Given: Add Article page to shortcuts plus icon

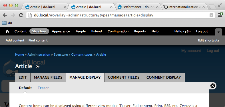Looking at the screenshot, I should pyautogui.click(x=38, y=66).
